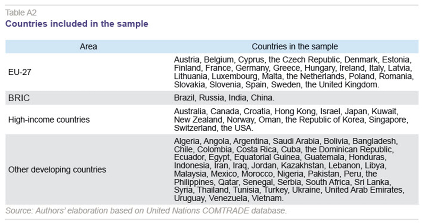This screenshot has width=422, height=223.
Task: Click the 'EU-27' row label
Action: pos(20,72)
